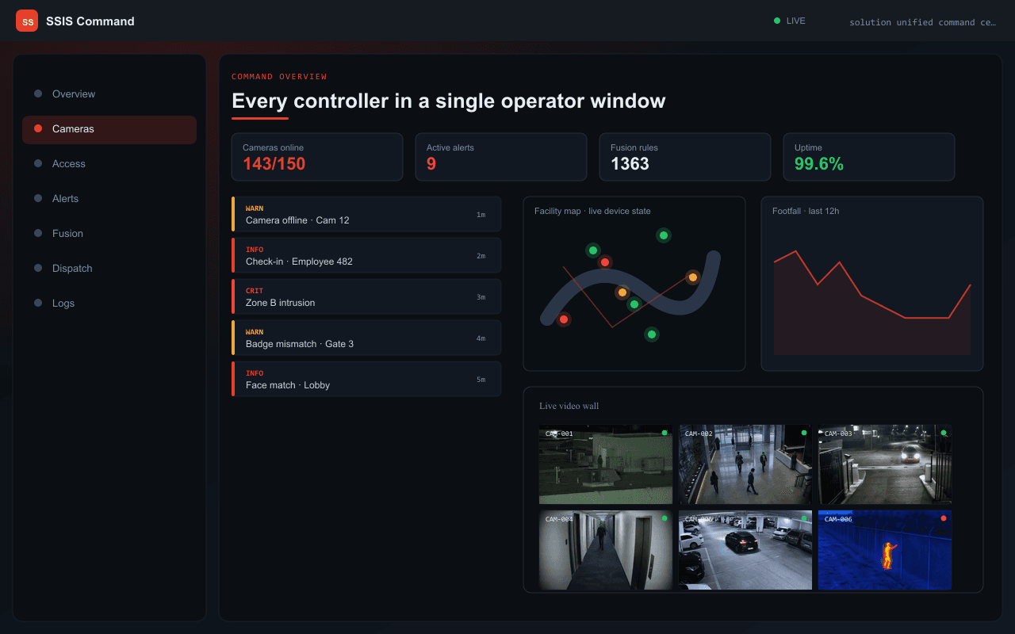The height and width of the screenshot is (634, 1015).
Task: Open the CAM-005 parking garage feed
Action: [745, 550]
